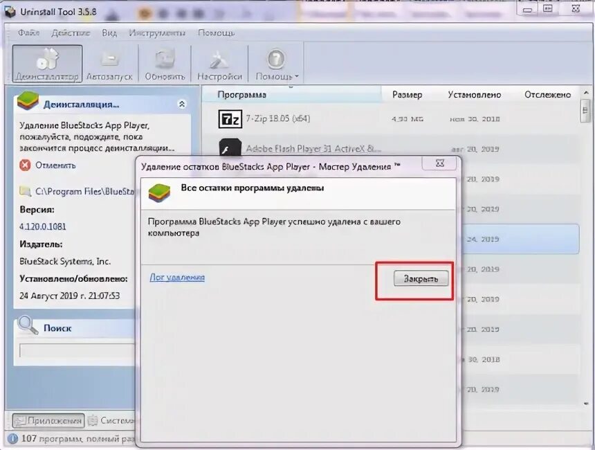Click the version number 4.120.0.1081

[42, 226]
